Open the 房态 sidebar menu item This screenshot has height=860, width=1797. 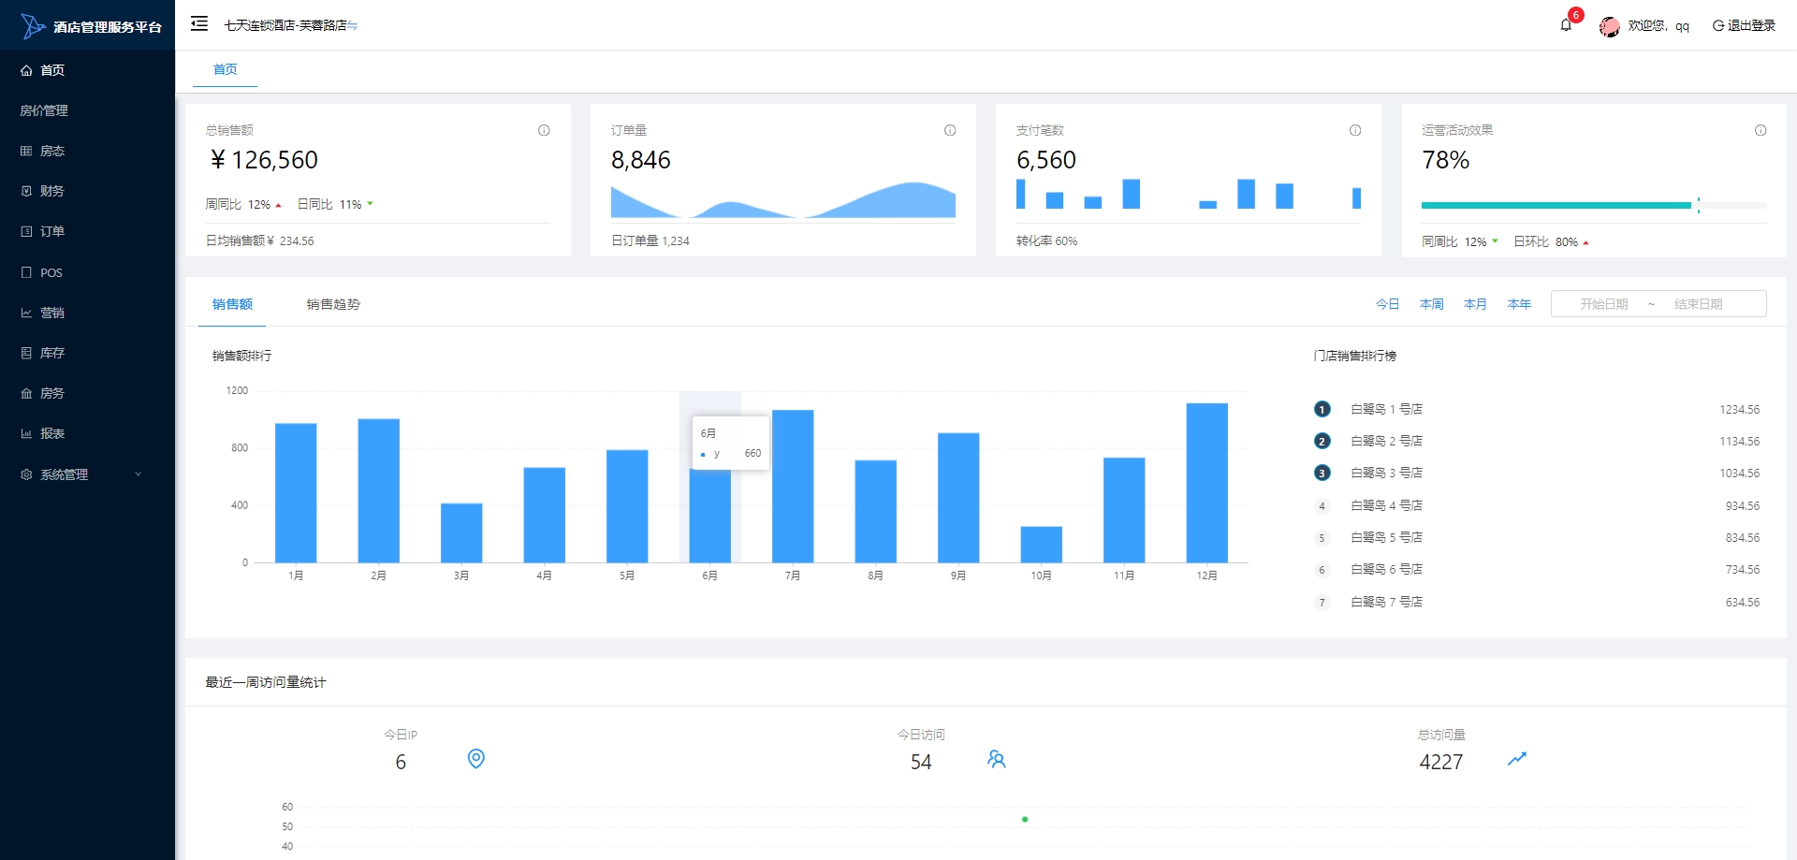tap(51, 151)
